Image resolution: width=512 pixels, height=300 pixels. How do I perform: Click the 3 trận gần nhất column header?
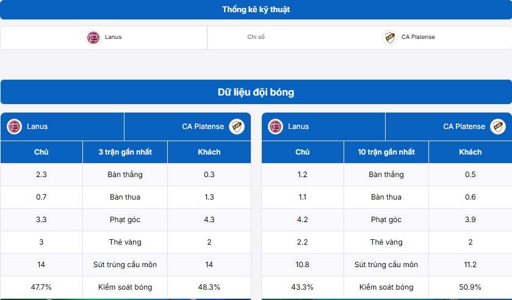click(125, 152)
